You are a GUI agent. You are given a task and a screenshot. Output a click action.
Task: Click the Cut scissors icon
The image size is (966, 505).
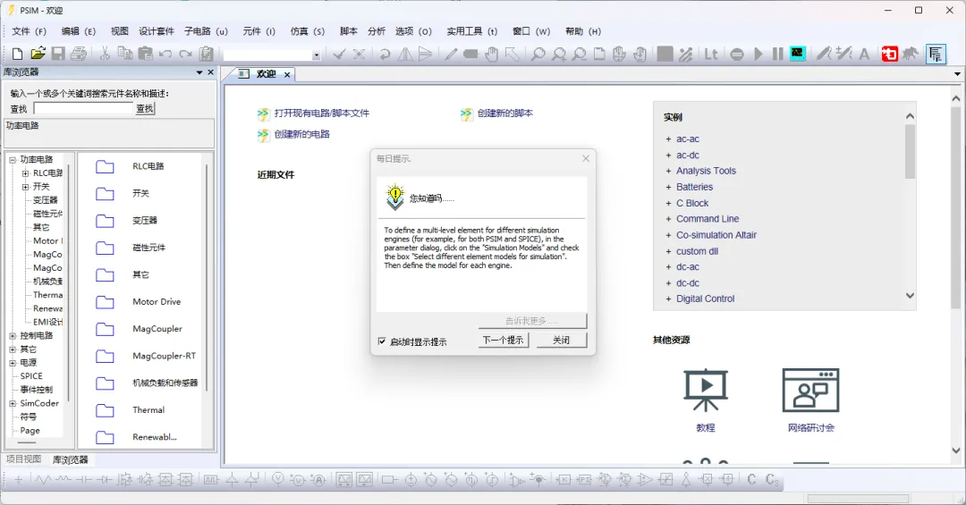105,55
